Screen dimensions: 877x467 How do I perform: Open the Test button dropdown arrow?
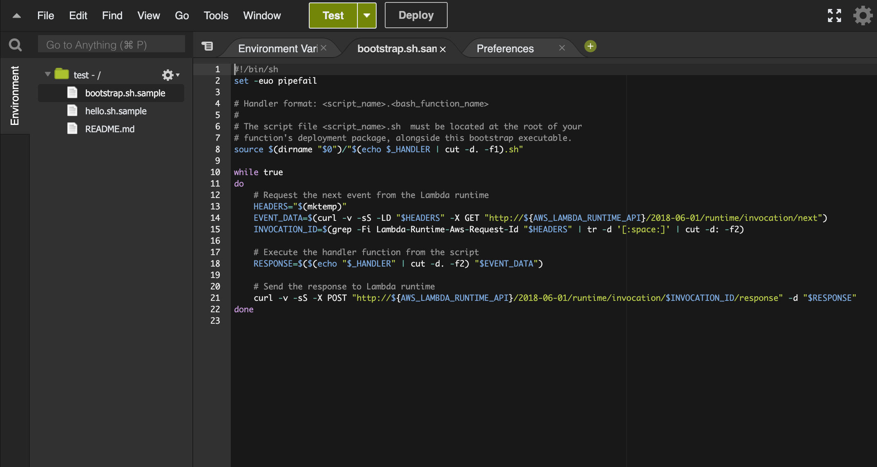(x=366, y=16)
